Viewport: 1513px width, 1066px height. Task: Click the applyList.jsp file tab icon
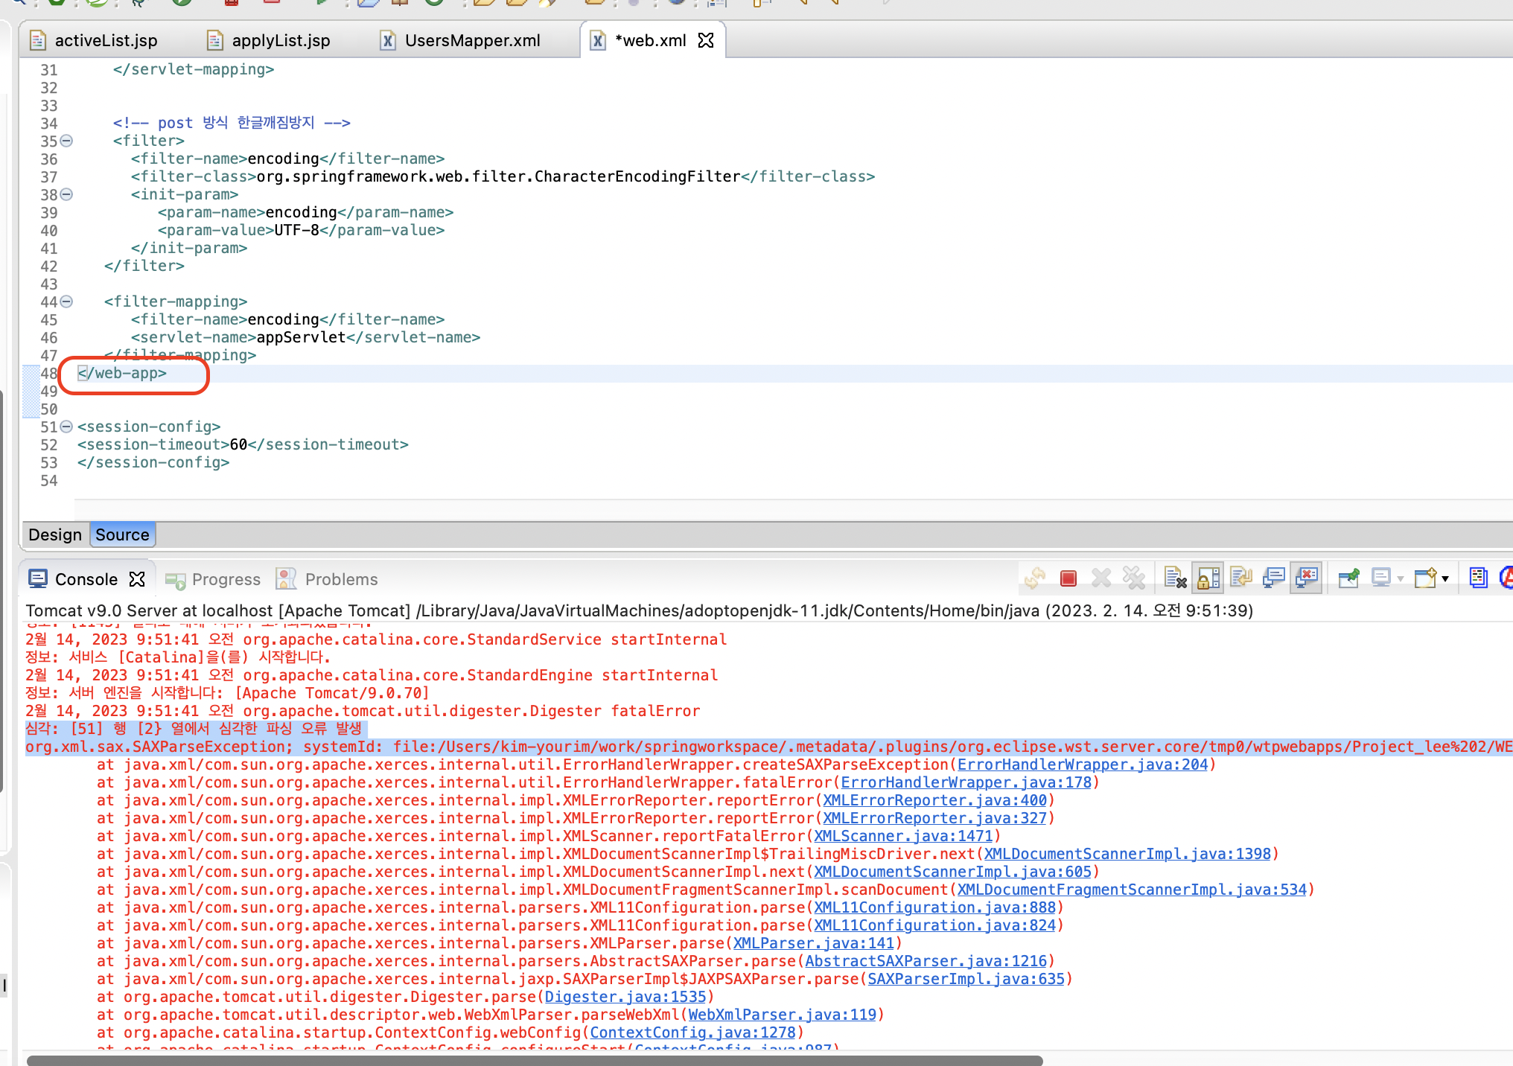point(214,40)
